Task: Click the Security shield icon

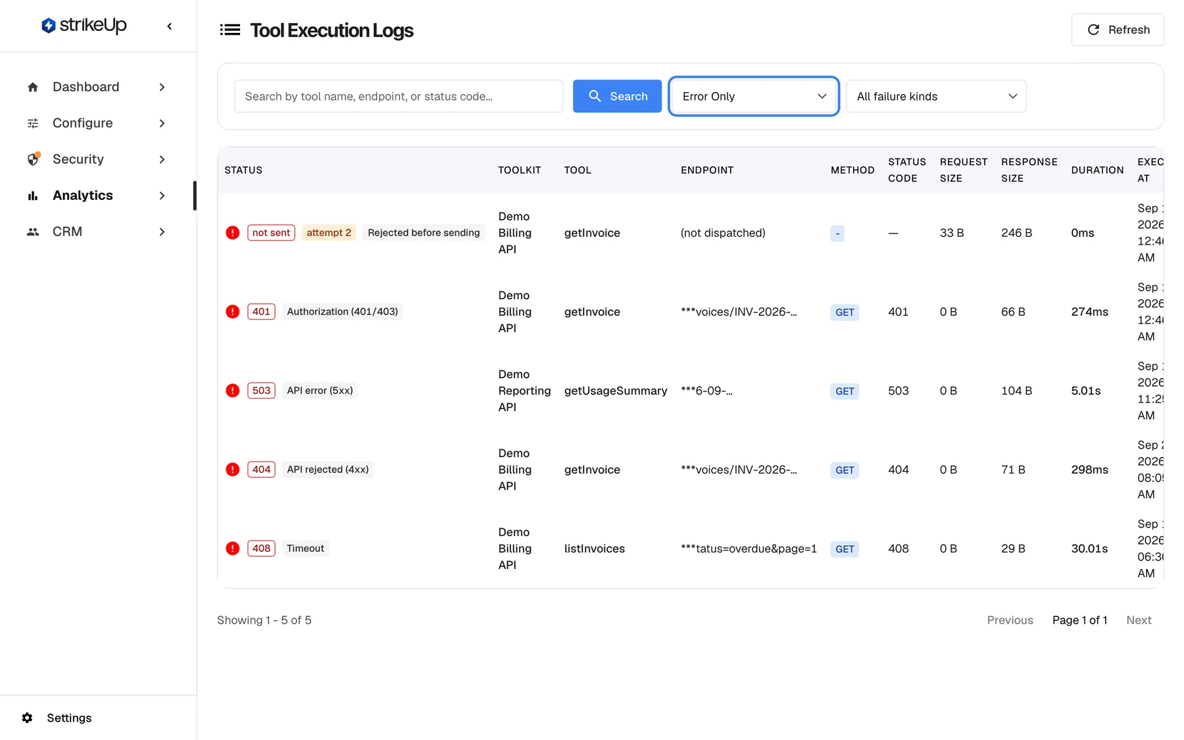Action: coord(33,159)
